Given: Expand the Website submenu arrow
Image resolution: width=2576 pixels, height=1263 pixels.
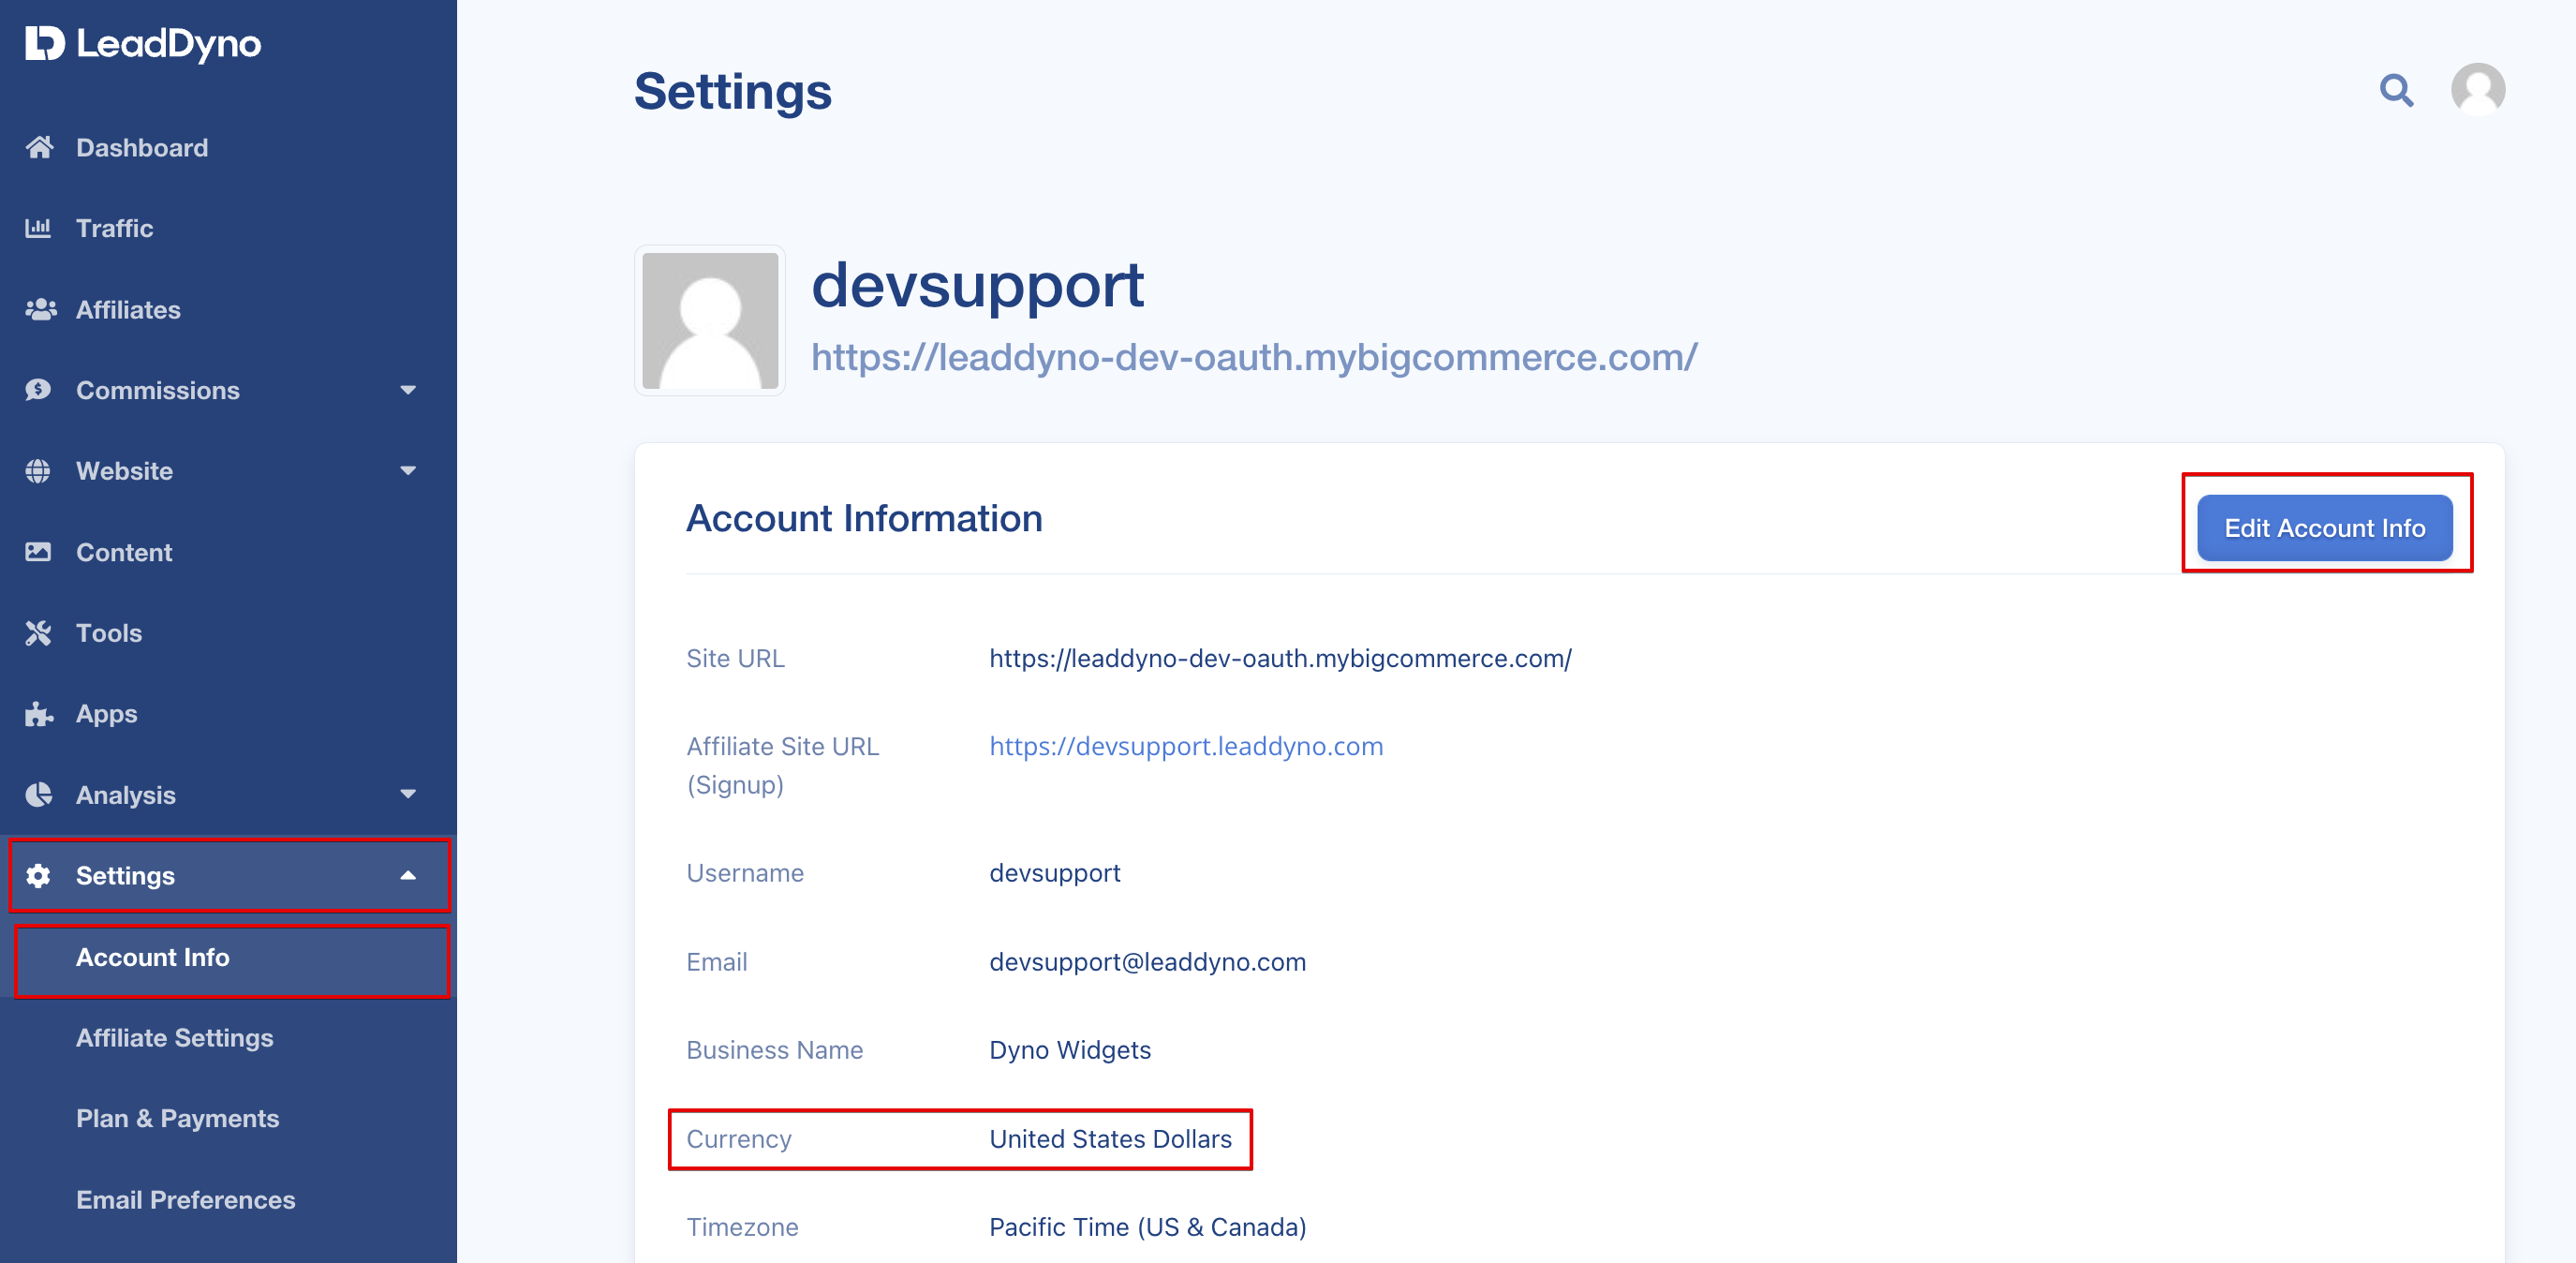Looking at the screenshot, I should coord(408,471).
